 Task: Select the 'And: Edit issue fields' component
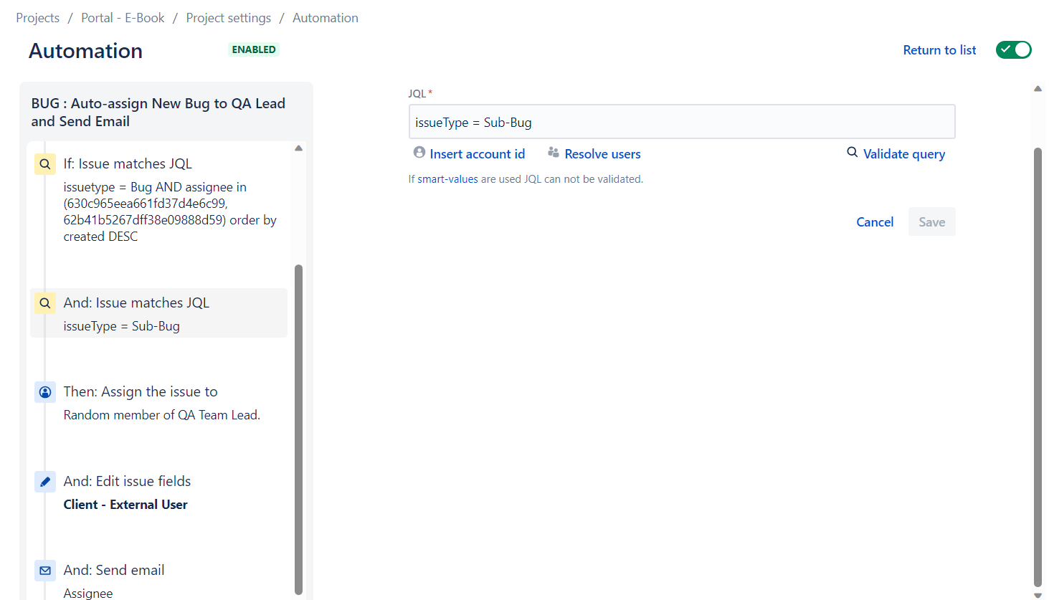[159, 492]
